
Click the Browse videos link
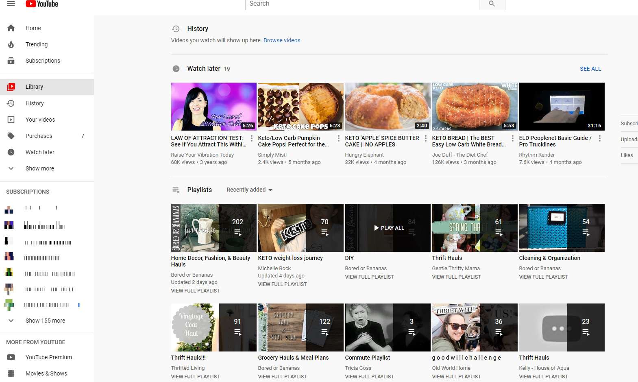[x=282, y=40]
